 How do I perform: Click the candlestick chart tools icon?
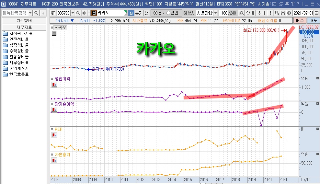277,13
